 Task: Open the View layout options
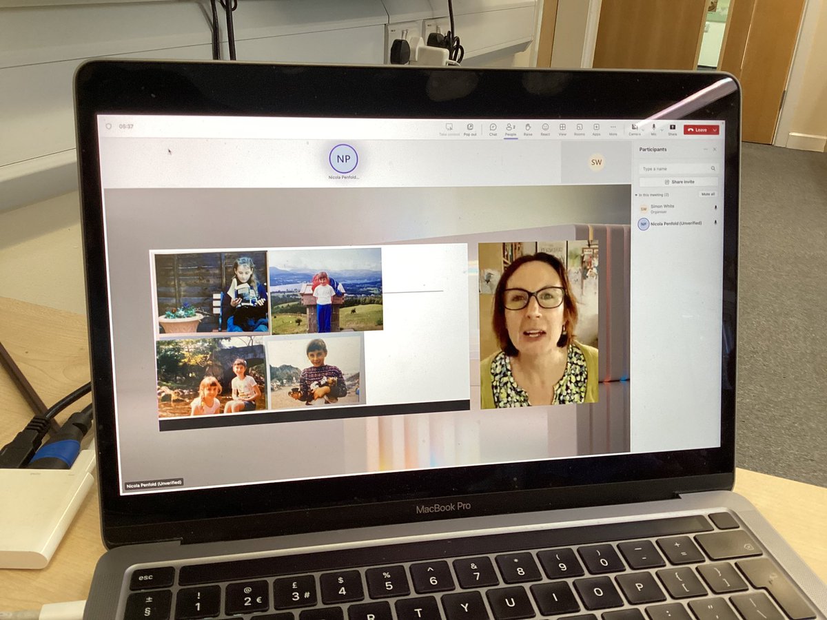[562, 130]
